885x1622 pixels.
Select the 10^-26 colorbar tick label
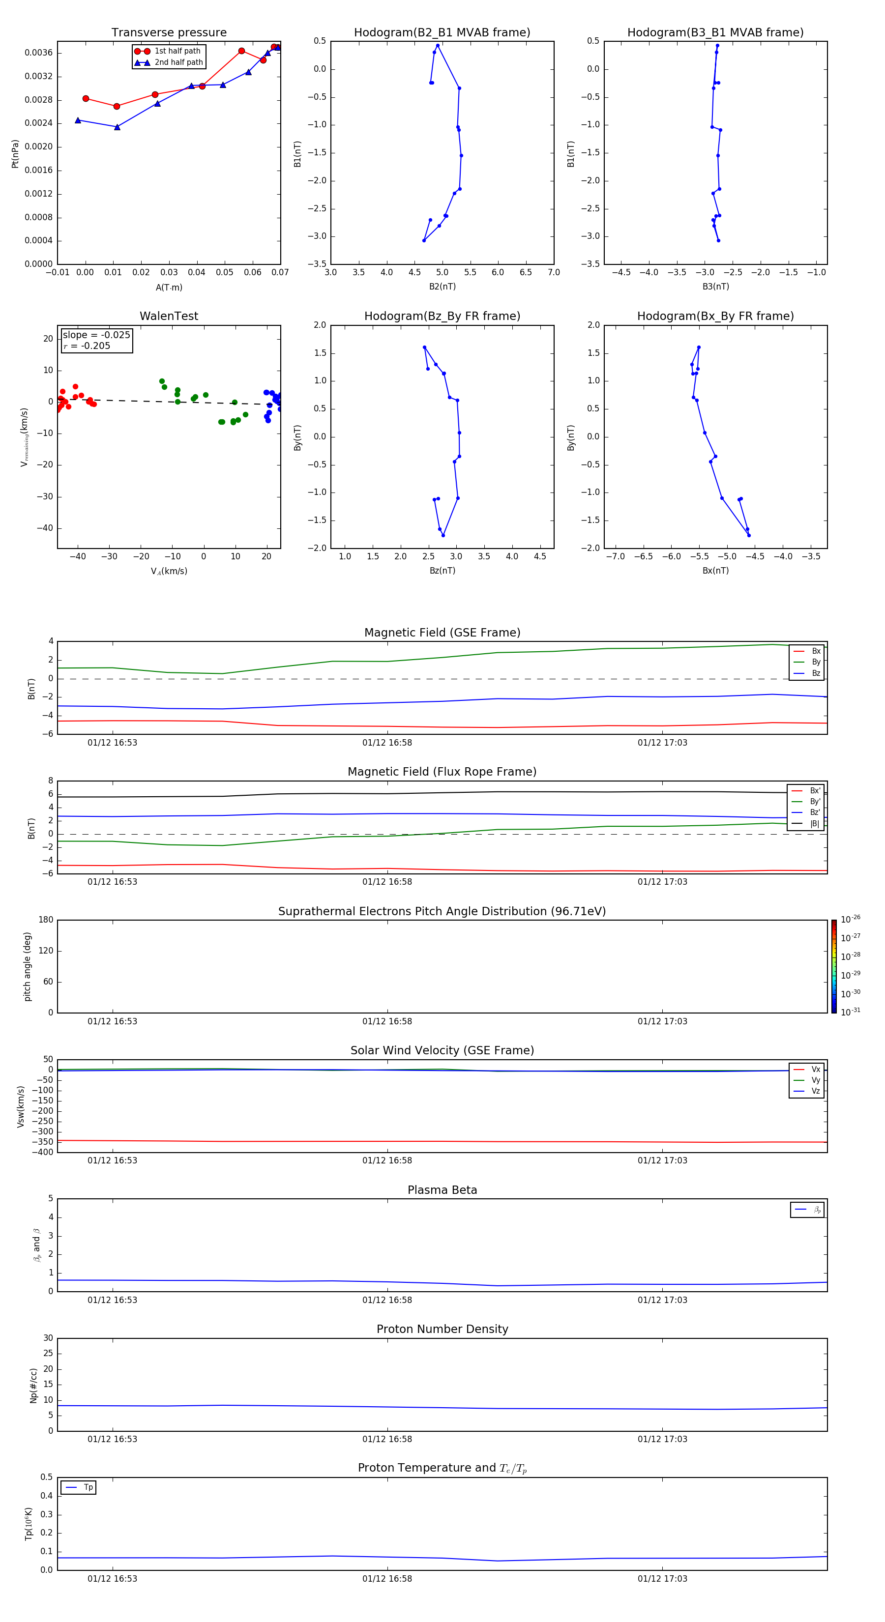click(x=851, y=919)
